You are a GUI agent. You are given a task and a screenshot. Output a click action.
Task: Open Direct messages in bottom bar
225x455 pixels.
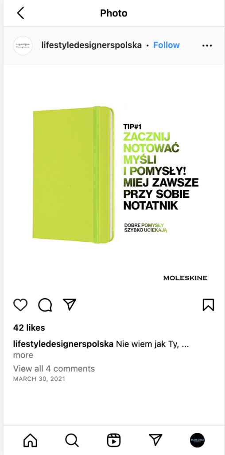pos(155,440)
